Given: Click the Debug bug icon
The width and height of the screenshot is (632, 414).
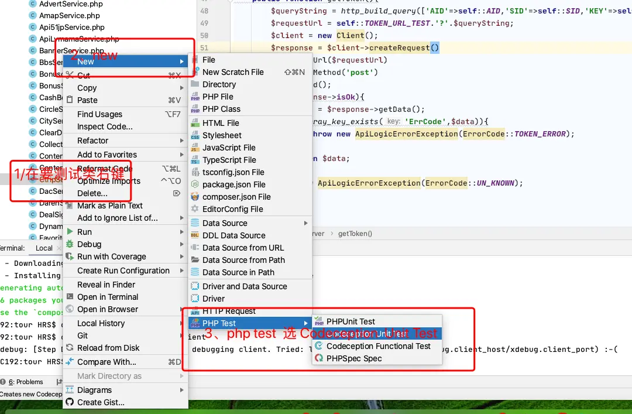Looking at the screenshot, I should click(70, 244).
